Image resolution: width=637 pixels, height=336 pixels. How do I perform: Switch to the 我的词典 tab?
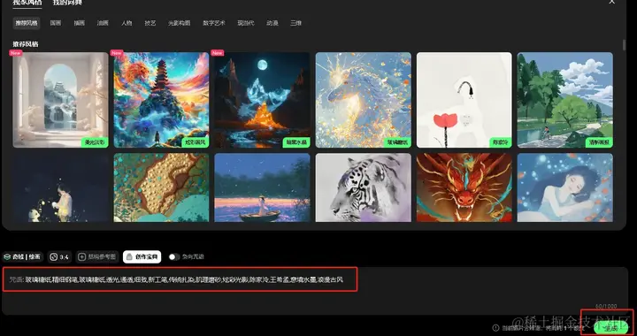pyautogui.click(x=67, y=3)
